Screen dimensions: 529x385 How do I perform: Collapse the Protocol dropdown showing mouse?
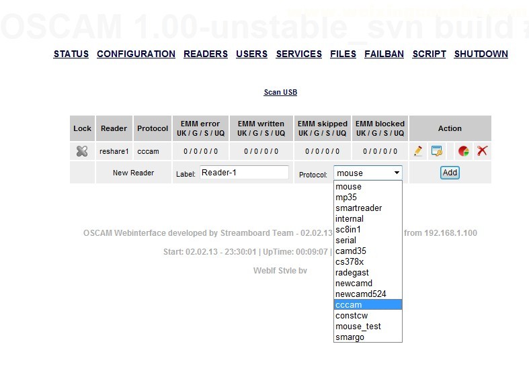(368, 173)
